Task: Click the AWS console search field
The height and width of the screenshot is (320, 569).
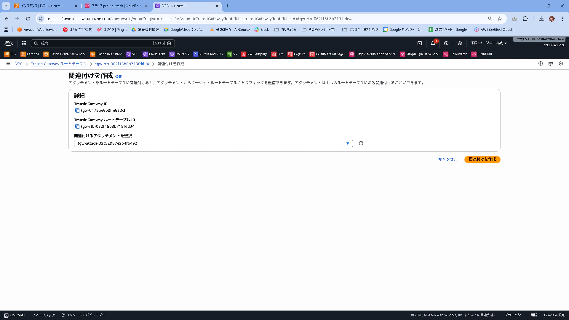Action: [103, 43]
